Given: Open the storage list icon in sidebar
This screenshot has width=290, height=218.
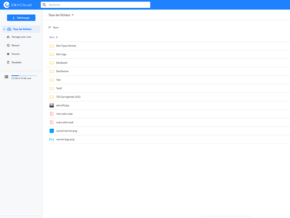Looking at the screenshot, I should pyautogui.click(x=6, y=77).
